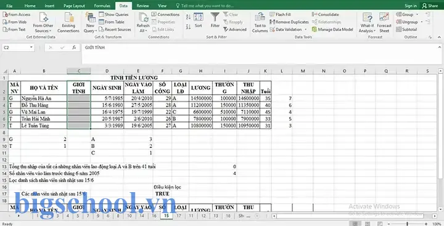Click Tell me what you want to do
Viewport: 444px width, 226px height.
click(205, 6)
